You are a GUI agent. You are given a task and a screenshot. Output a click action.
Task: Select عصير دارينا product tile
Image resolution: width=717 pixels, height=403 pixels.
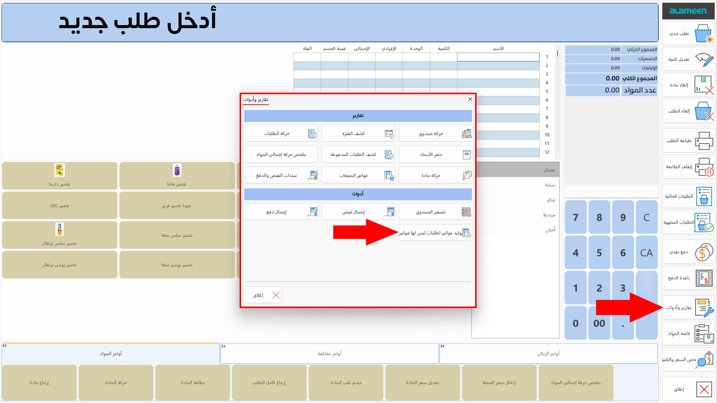point(60,176)
